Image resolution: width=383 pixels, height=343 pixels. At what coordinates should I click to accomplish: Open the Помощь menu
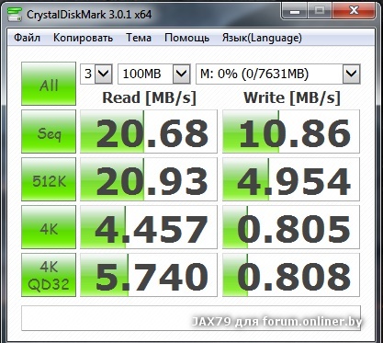pyautogui.click(x=186, y=38)
